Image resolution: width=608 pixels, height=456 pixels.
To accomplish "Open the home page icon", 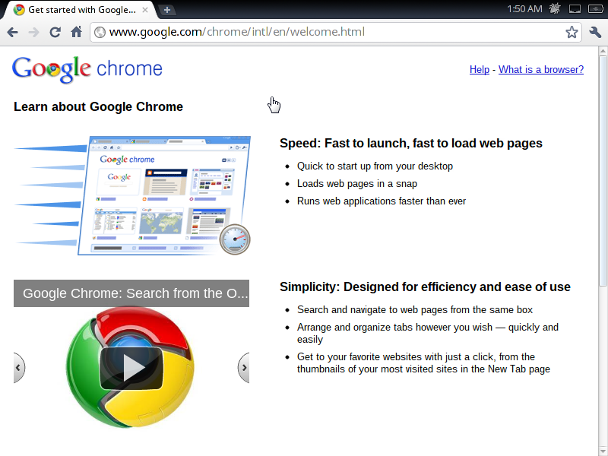I will pos(77,32).
